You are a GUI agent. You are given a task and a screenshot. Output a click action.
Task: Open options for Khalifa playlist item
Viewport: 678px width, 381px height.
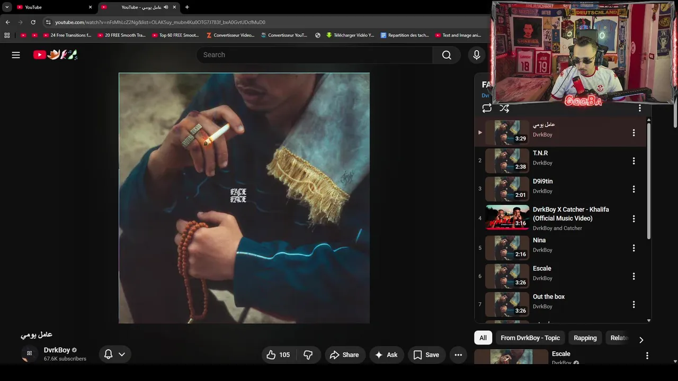point(634,219)
